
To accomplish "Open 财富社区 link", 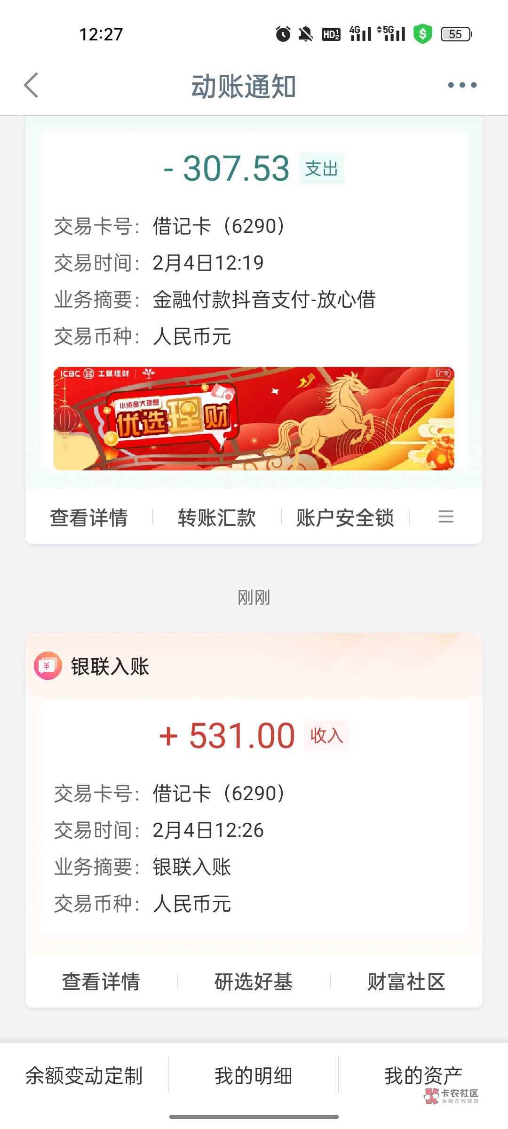I will click(x=406, y=981).
